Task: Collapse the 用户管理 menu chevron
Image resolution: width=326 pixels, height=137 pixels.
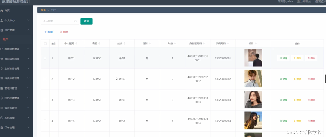Action: [x=29, y=30]
